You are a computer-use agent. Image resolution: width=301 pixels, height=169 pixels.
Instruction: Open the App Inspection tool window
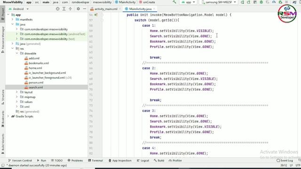[x=120, y=161]
